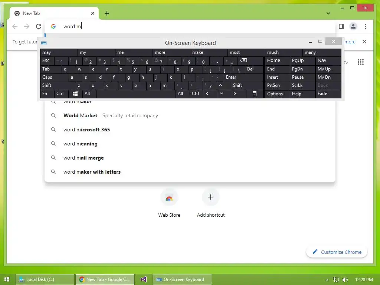Image resolution: width=380 pixels, height=285 pixels.
Task: Open Windows Start button
Action: click(x=7, y=279)
